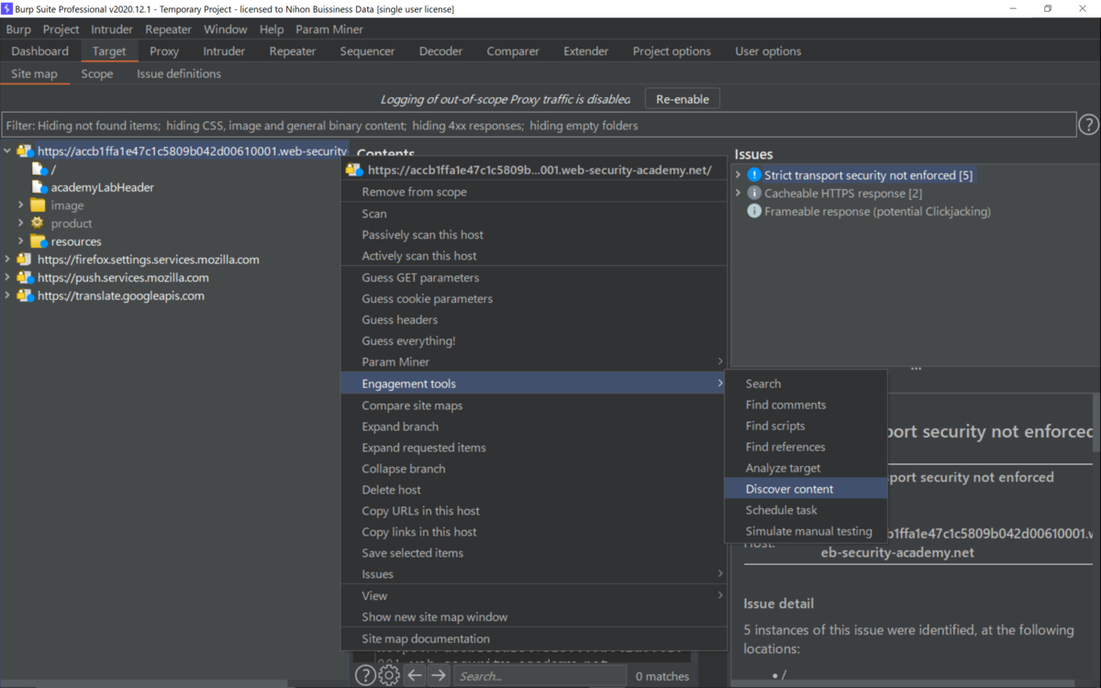Switch to the Proxy tab

[163, 51]
